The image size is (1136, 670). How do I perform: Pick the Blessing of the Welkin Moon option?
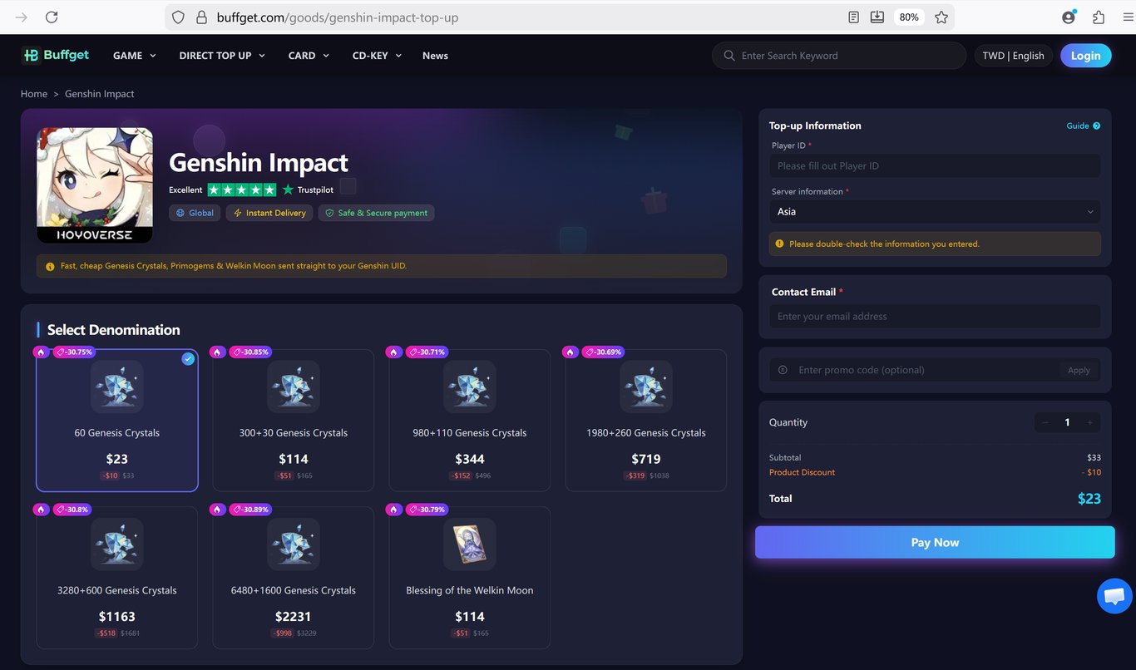(x=470, y=578)
